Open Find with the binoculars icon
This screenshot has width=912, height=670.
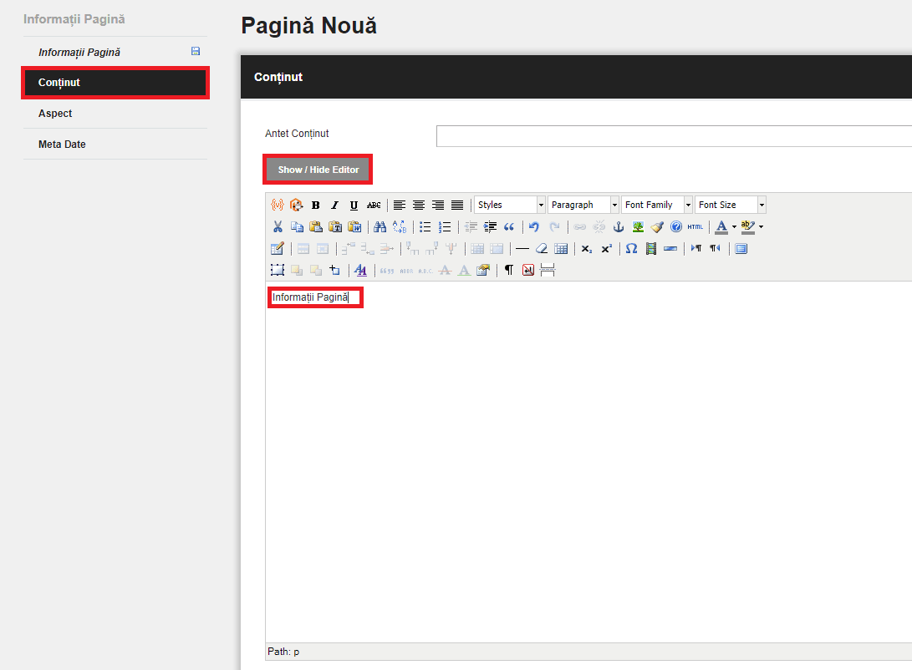click(x=380, y=226)
